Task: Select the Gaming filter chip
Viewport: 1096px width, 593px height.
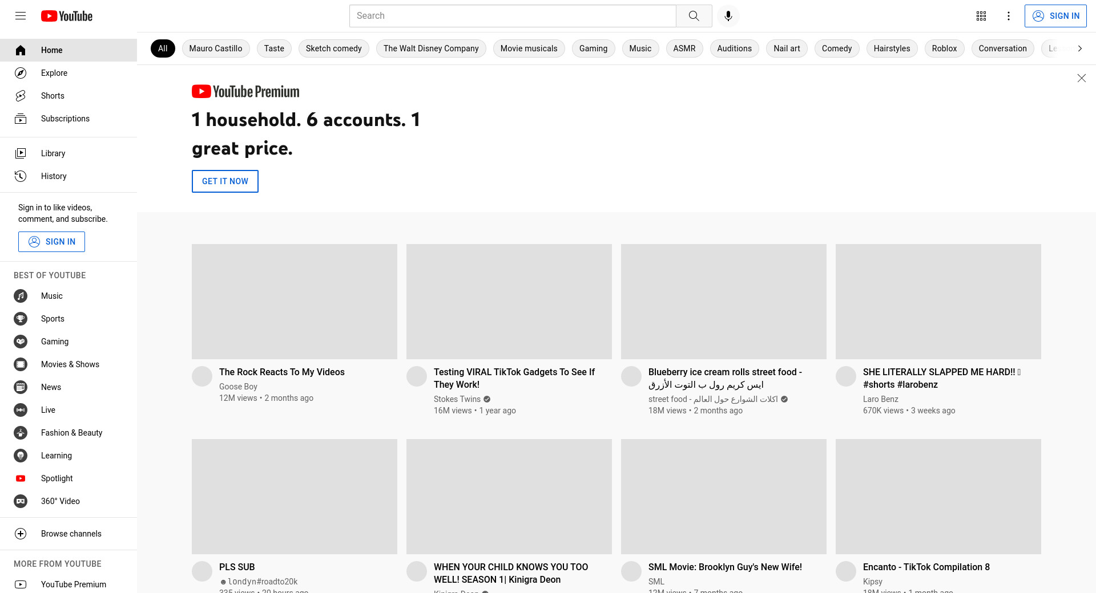Action: 594,48
